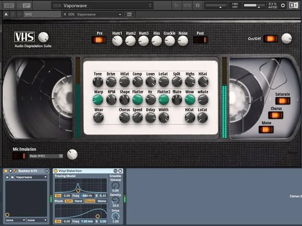This screenshot has width=302, height=226.
Task: Toggle the Mic Emulation switch
Action: 19,155
